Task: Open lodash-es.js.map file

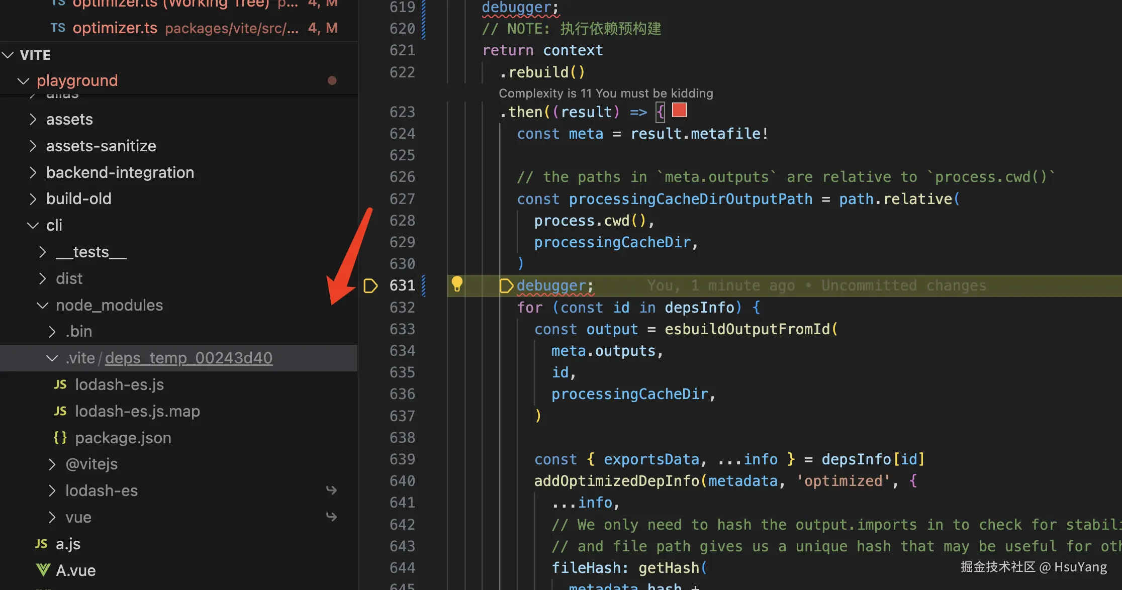Action: click(137, 411)
